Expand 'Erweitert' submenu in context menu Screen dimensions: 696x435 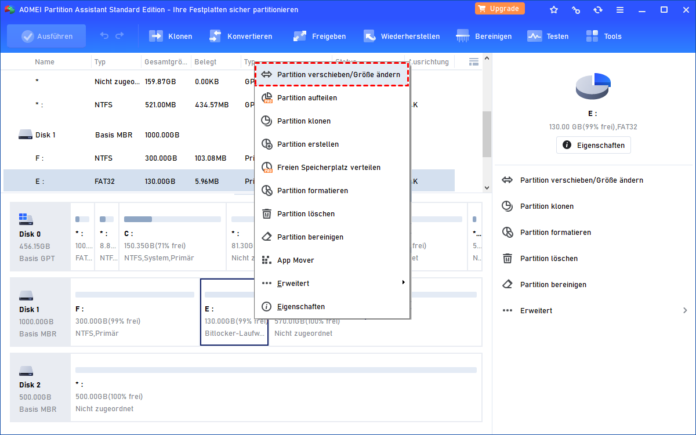332,283
